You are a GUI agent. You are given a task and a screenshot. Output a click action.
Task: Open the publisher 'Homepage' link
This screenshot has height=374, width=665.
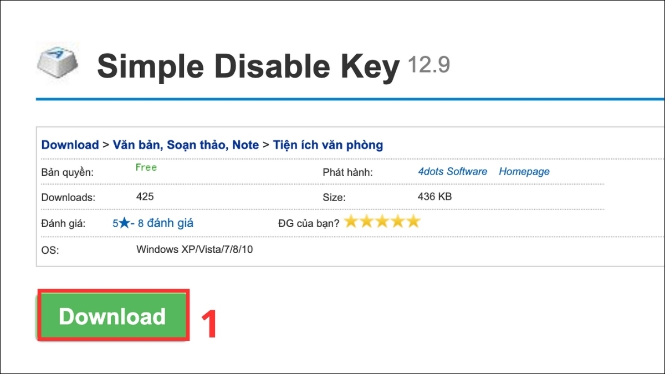click(x=524, y=171)
